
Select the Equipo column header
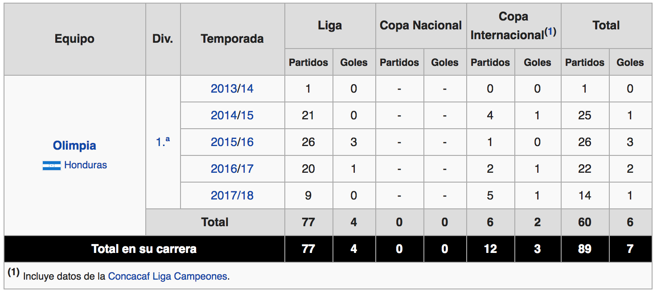(x=75, y=39)
